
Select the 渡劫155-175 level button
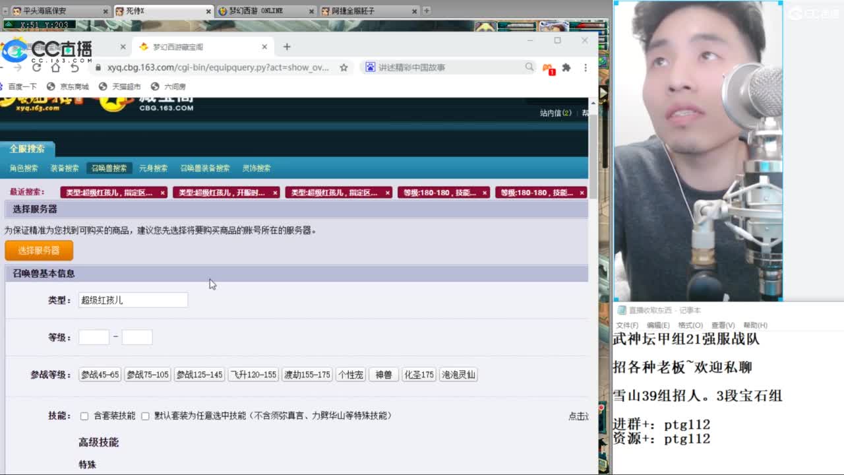pyautogui.click(x=307, y=375)
